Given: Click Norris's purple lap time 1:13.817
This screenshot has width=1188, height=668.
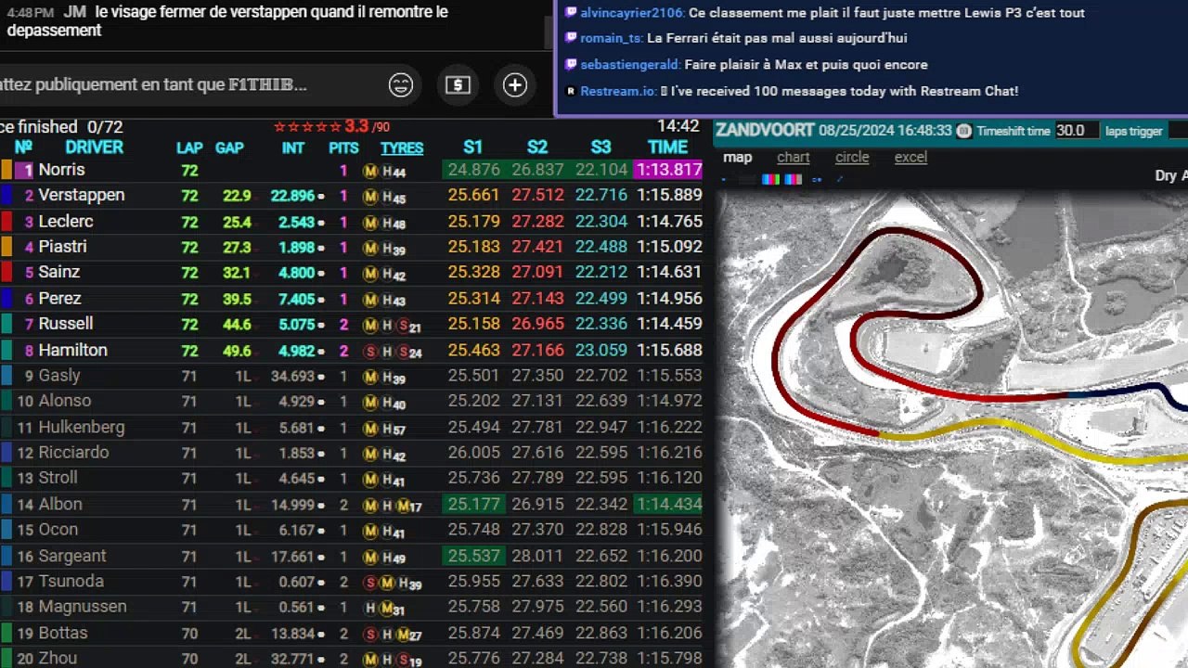Looking at the screenshot, I should click(668, 170).
